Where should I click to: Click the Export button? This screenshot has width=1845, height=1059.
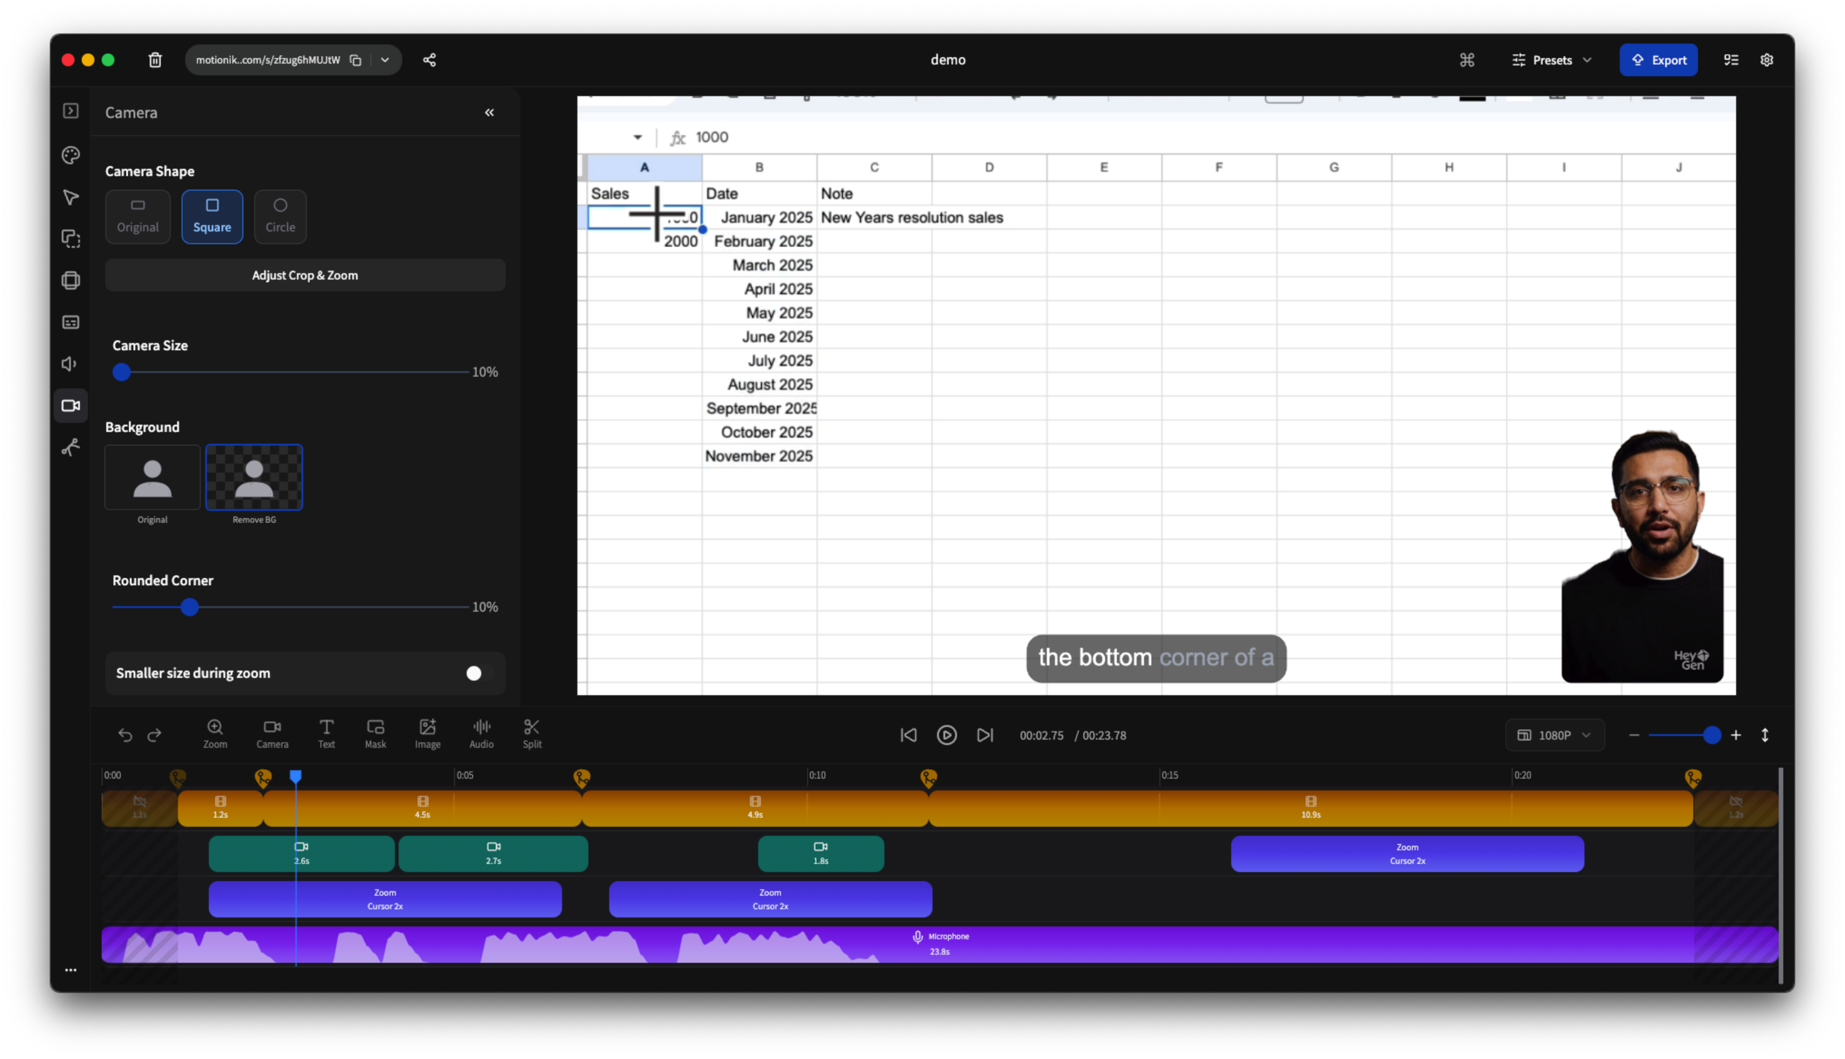coord(1658,59)
